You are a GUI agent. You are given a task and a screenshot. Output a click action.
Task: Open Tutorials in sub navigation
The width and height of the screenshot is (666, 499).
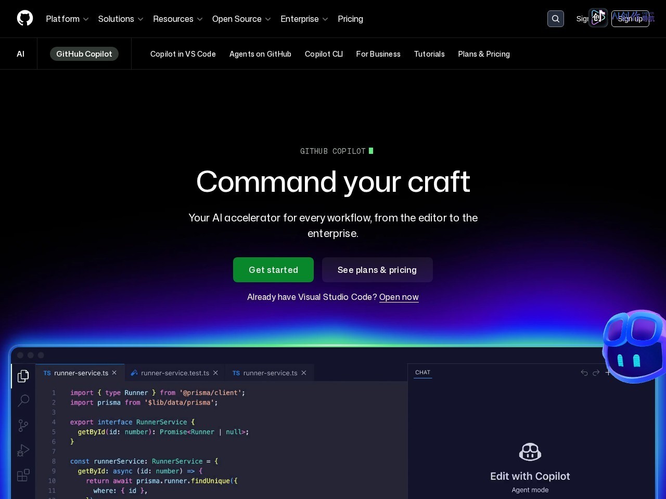429,54
